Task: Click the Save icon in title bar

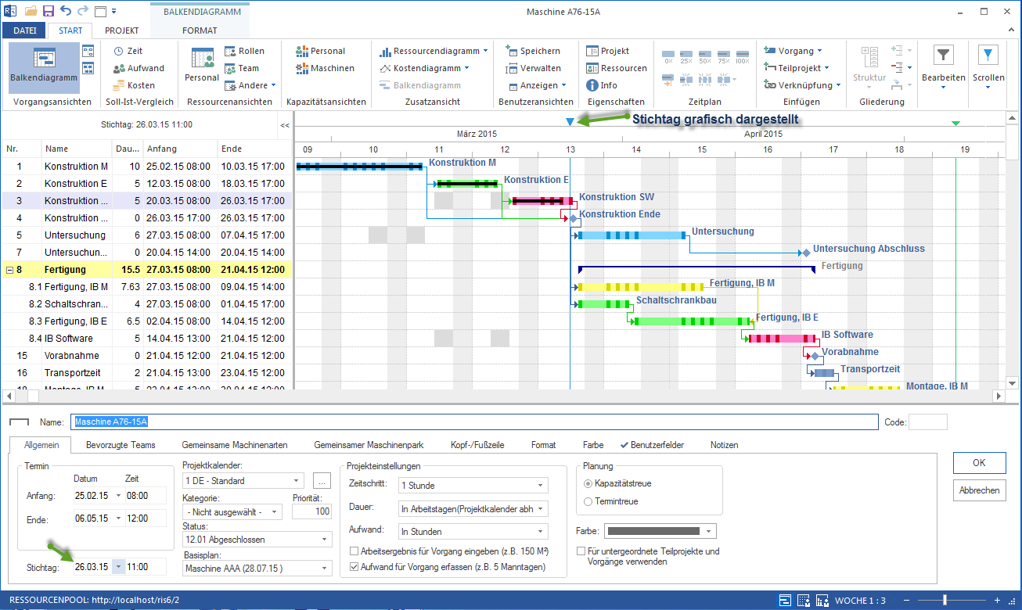Action: (x=48, y=11)
